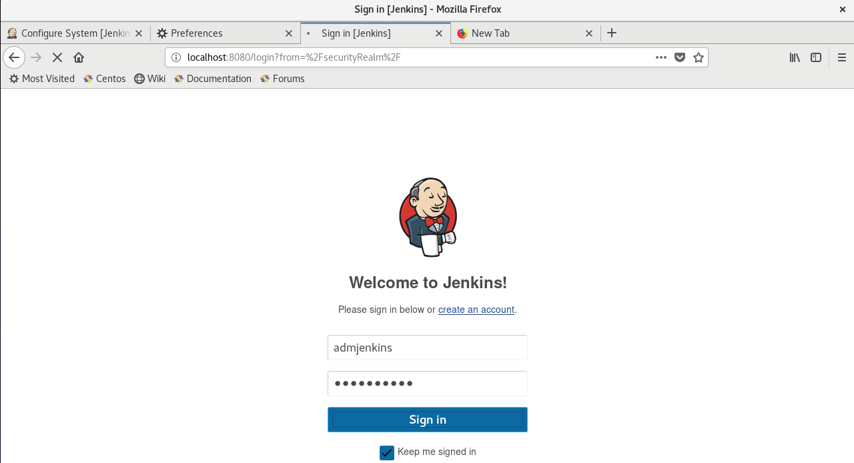Open a new tab with plus button
The width and height of the screenshot is (854, 463).
click(x=612, y=33)
